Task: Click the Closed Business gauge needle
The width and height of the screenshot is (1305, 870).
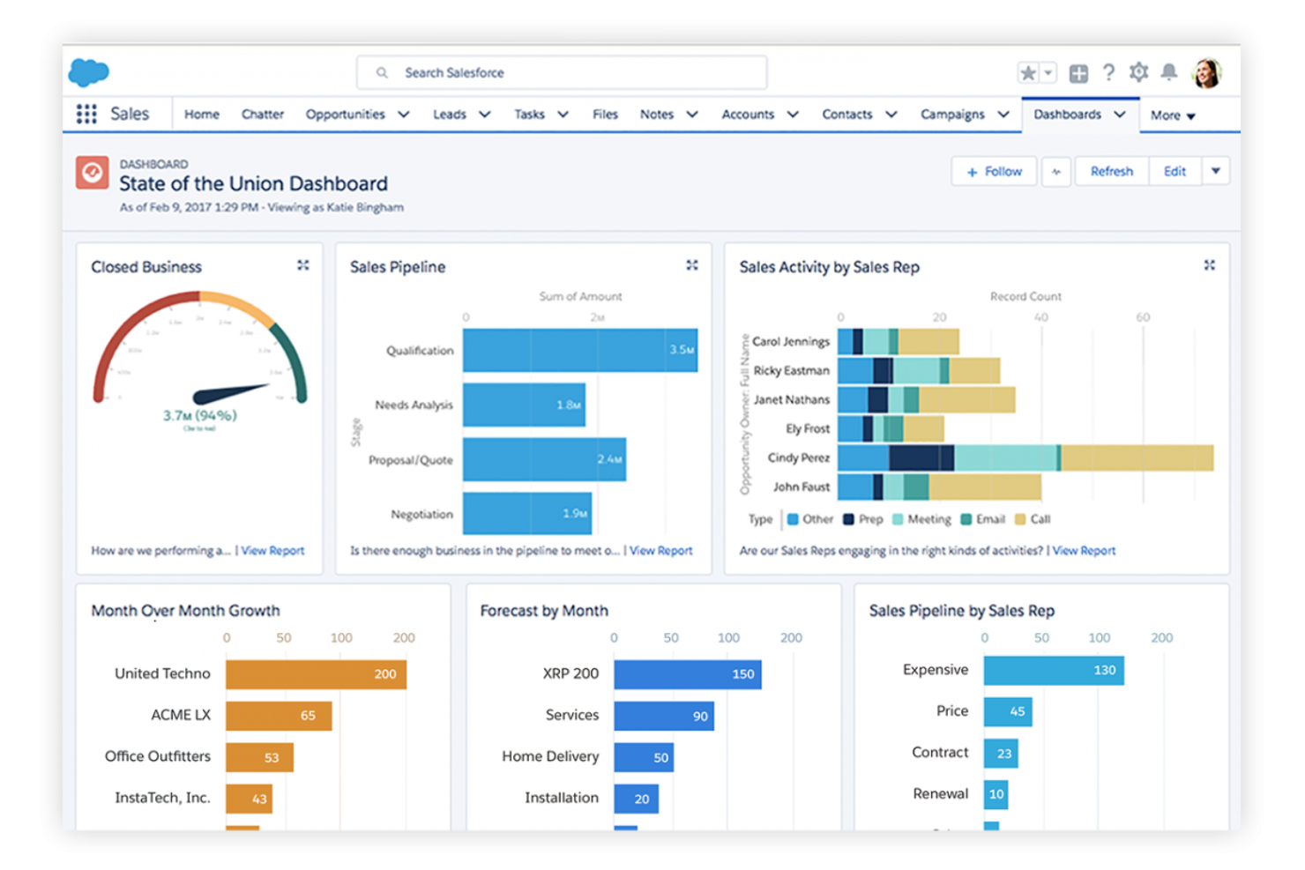Action: click(231, 393)
